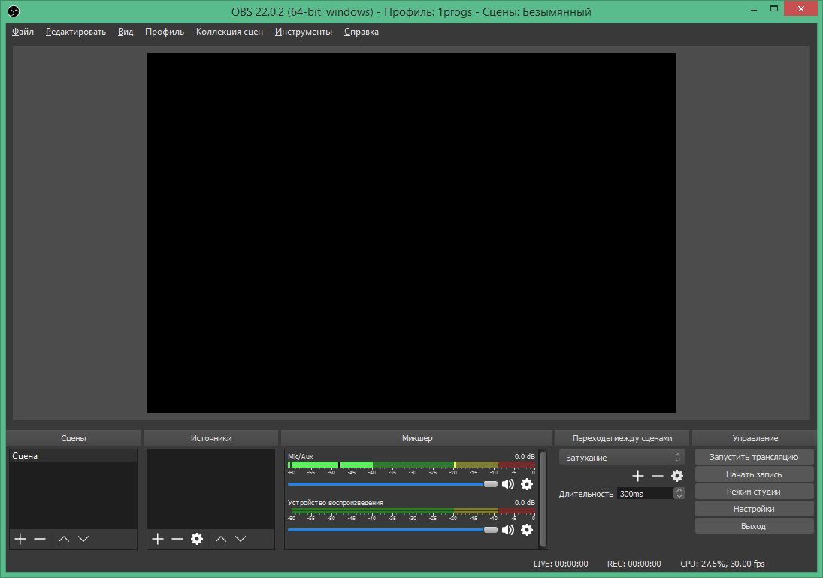This screenshot has width=823, height=578.
Task: Mute the Устройство воспроизведения audio source
Action: (x=508, y=530)
